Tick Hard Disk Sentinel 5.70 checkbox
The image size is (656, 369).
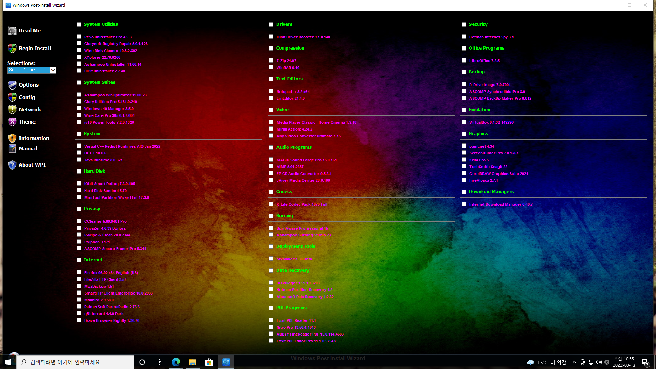point(79,190)
